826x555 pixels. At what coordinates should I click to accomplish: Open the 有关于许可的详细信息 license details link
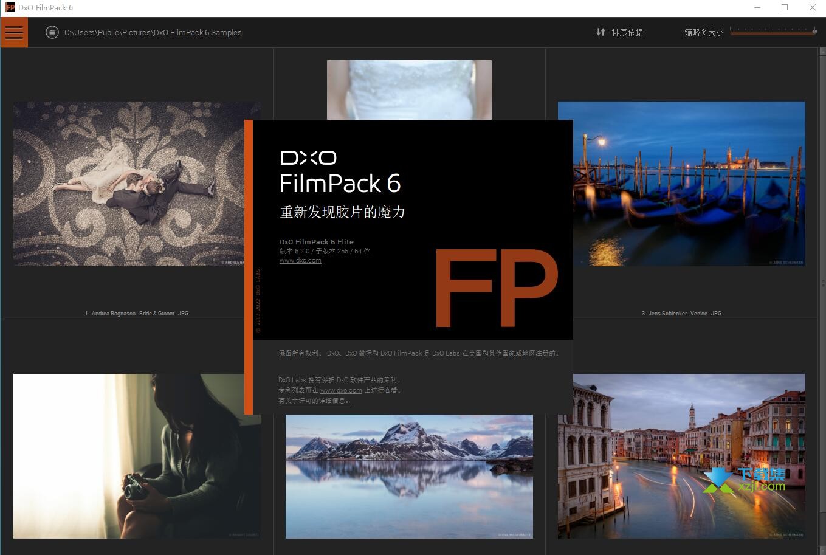click(315, 401)
